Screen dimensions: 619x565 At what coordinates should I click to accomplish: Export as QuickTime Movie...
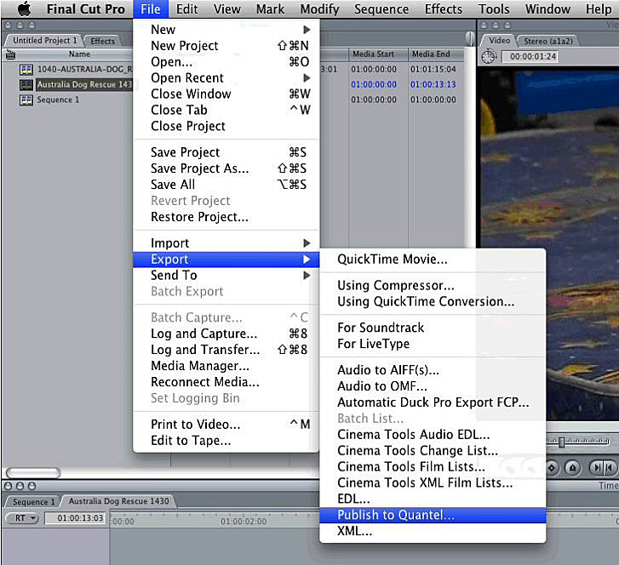pyautogui.click(x=433, y=260)
